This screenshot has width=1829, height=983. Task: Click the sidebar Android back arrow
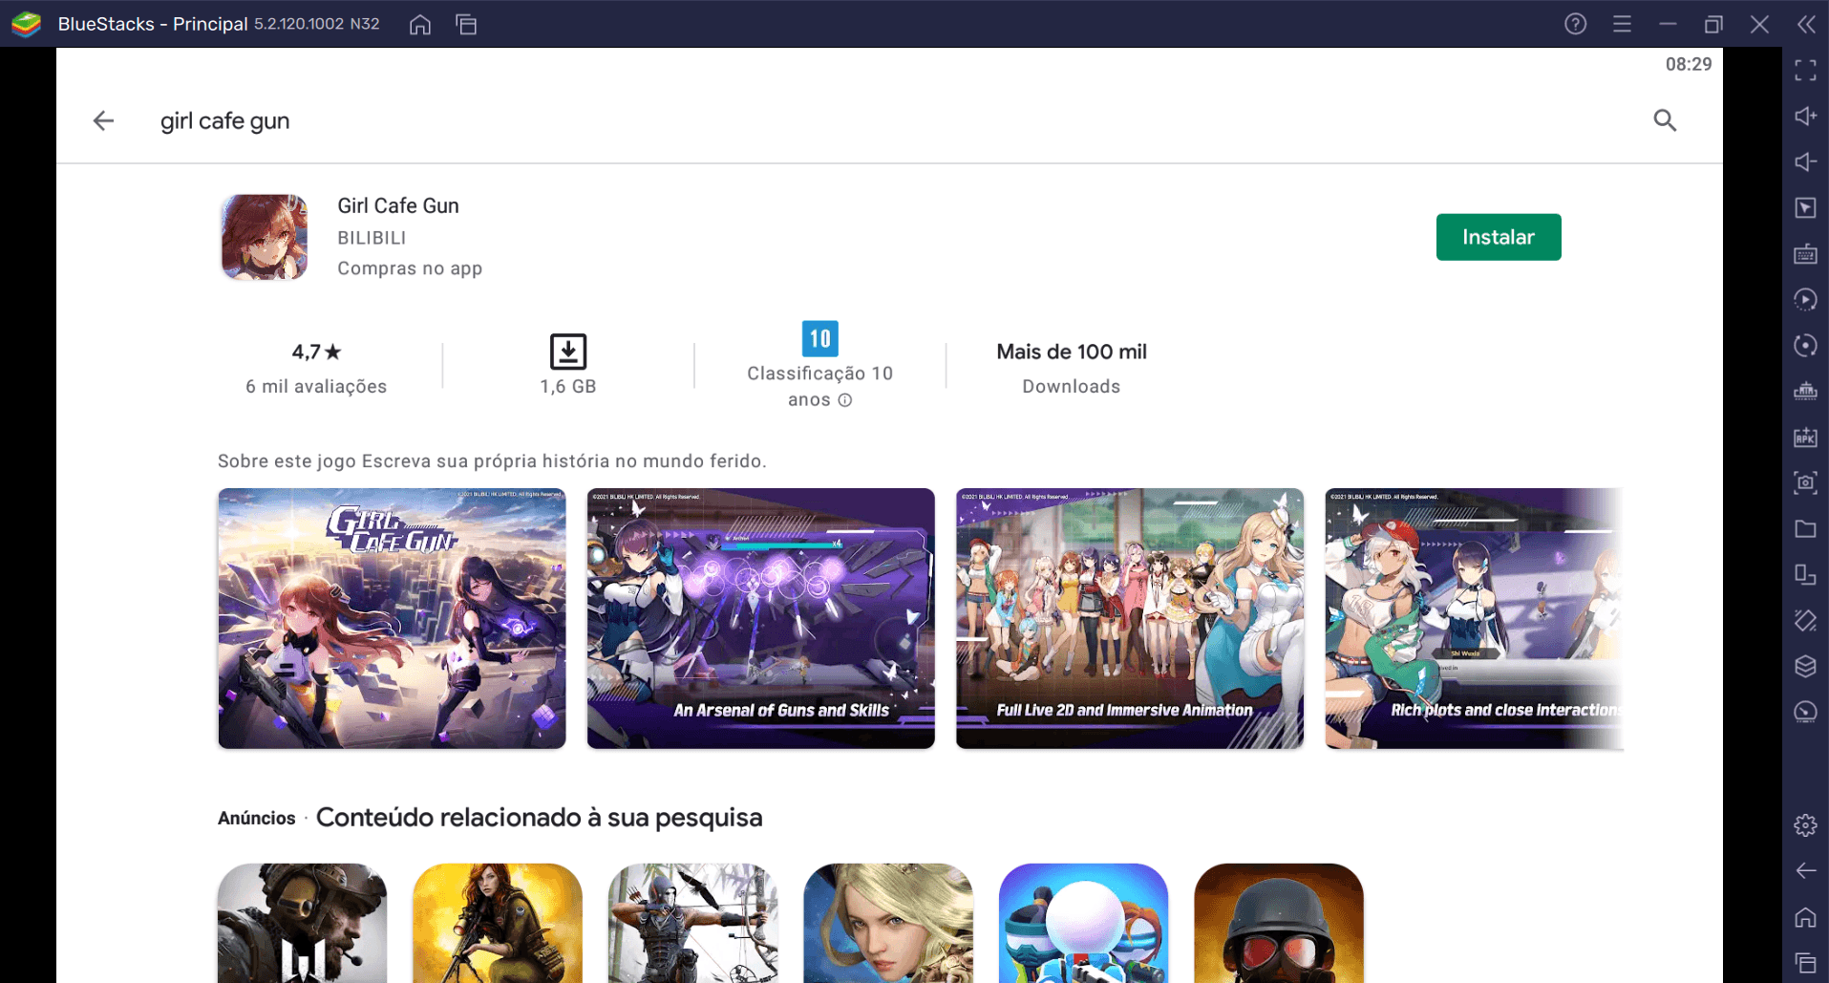pyautogui.click(x=1805, y=871)
